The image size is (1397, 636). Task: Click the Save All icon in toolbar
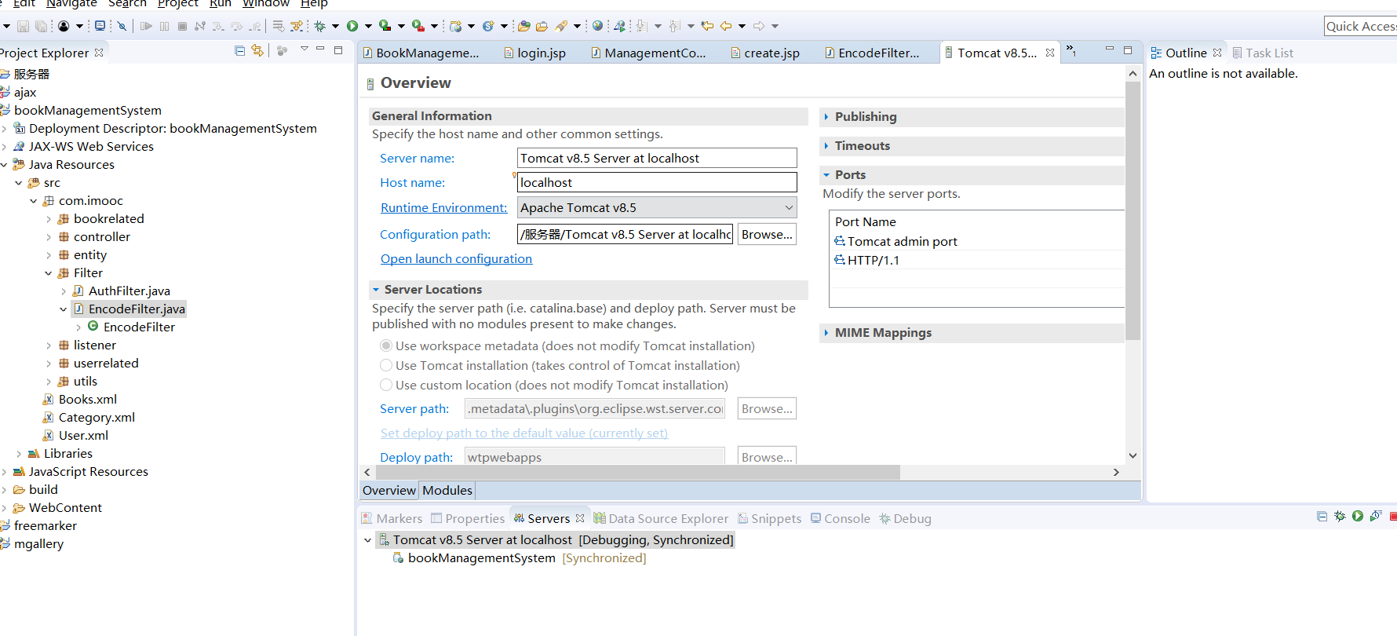coord(41,26)
